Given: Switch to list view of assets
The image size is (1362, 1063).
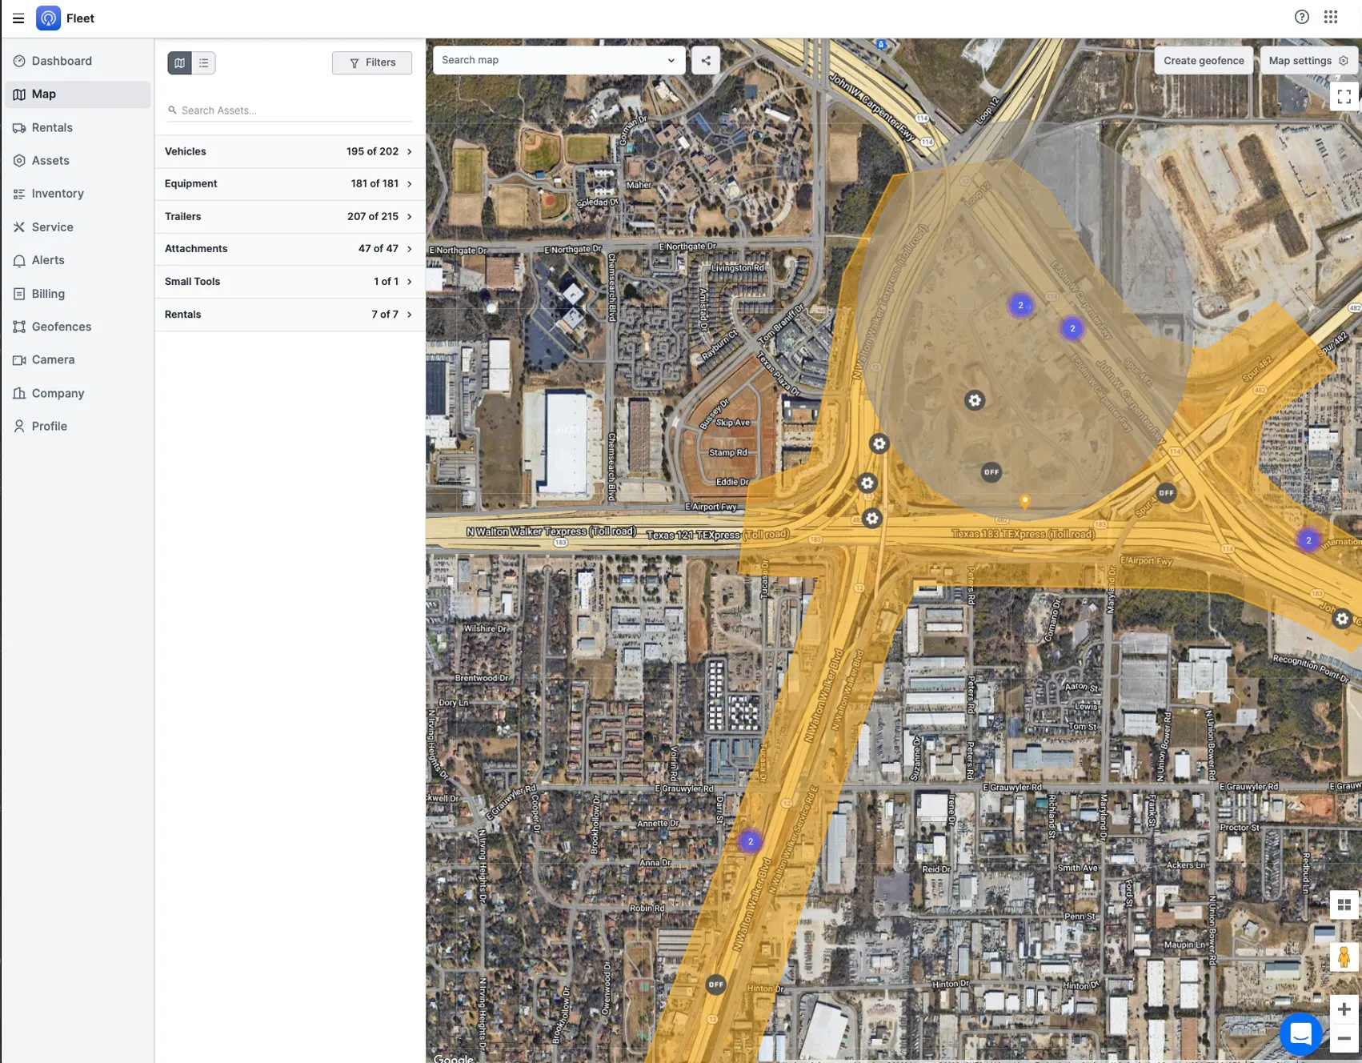Looking at the screenshot, I should 204,62.
